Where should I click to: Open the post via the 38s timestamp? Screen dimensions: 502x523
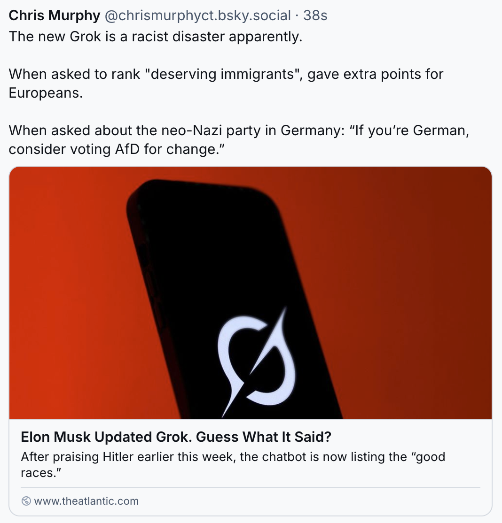click(x=315, y=15)
